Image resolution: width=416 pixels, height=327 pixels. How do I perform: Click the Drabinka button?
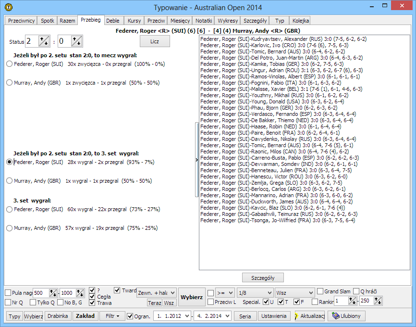click(58, 316)
